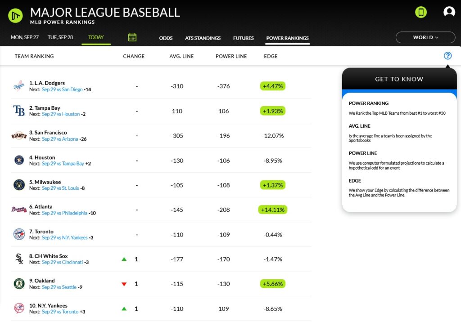
Task: Open Sep 29 vs Tampa Bay link
Action: click(63, 163)
